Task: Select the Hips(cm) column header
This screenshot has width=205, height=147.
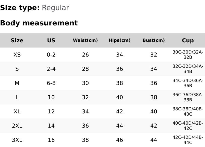Action: click(119, 40)
